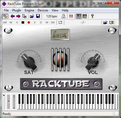This screenshot has height=118, width=121.
Task: Open the Help menu
Action: coord(65,10)
